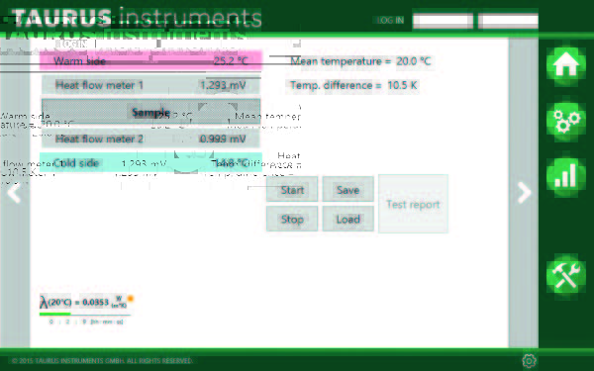Select the Cold side temperature row
Viewport: 594px width, 371px height.
[151, 163]
